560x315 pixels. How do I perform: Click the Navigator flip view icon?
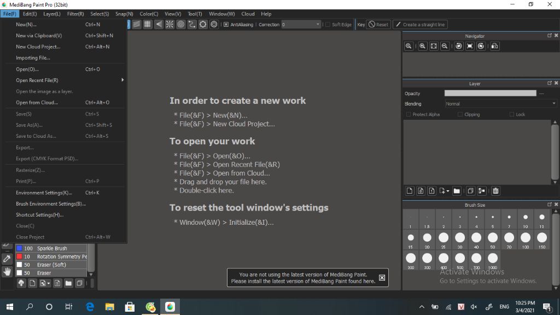pyautogui.click(x=495, y=46)
